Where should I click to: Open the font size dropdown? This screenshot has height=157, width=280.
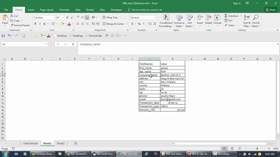click(63, 17)
